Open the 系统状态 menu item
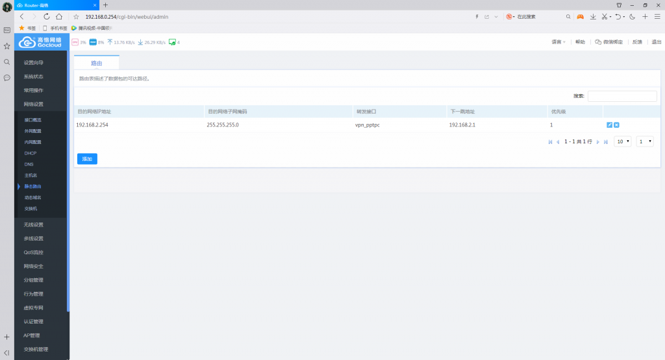The height and width of the screenshot is (360, 665). coord(34,77)
